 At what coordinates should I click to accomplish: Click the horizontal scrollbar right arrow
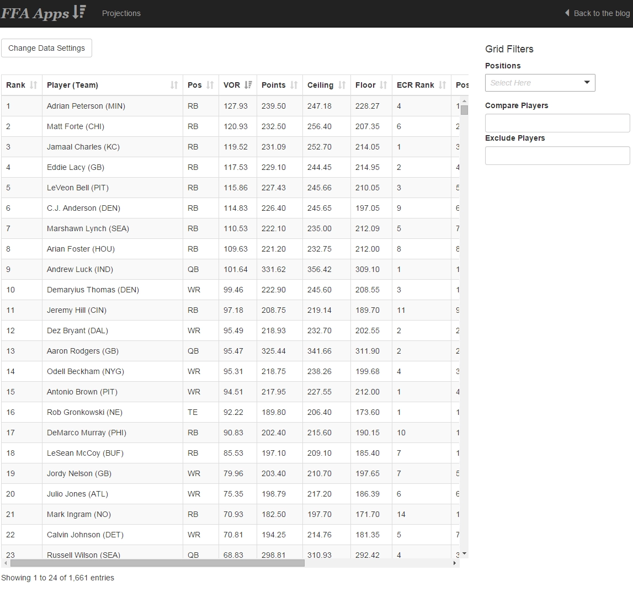coord(455,563)
